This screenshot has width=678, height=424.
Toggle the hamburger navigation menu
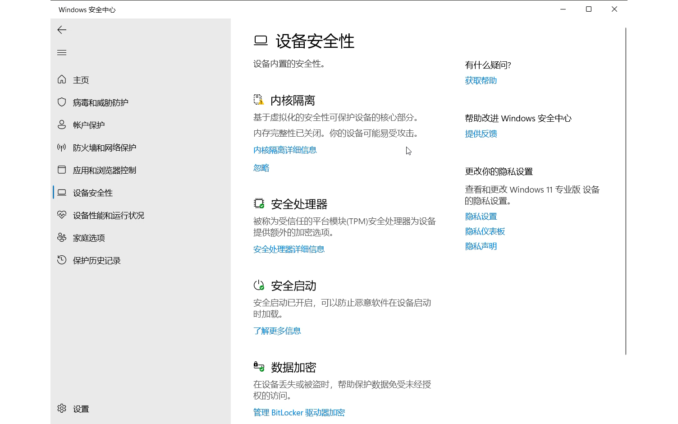click(x=62, y=52)
